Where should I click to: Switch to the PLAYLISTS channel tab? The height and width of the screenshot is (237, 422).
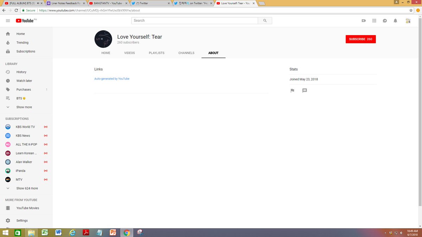[x=156, y=53]
